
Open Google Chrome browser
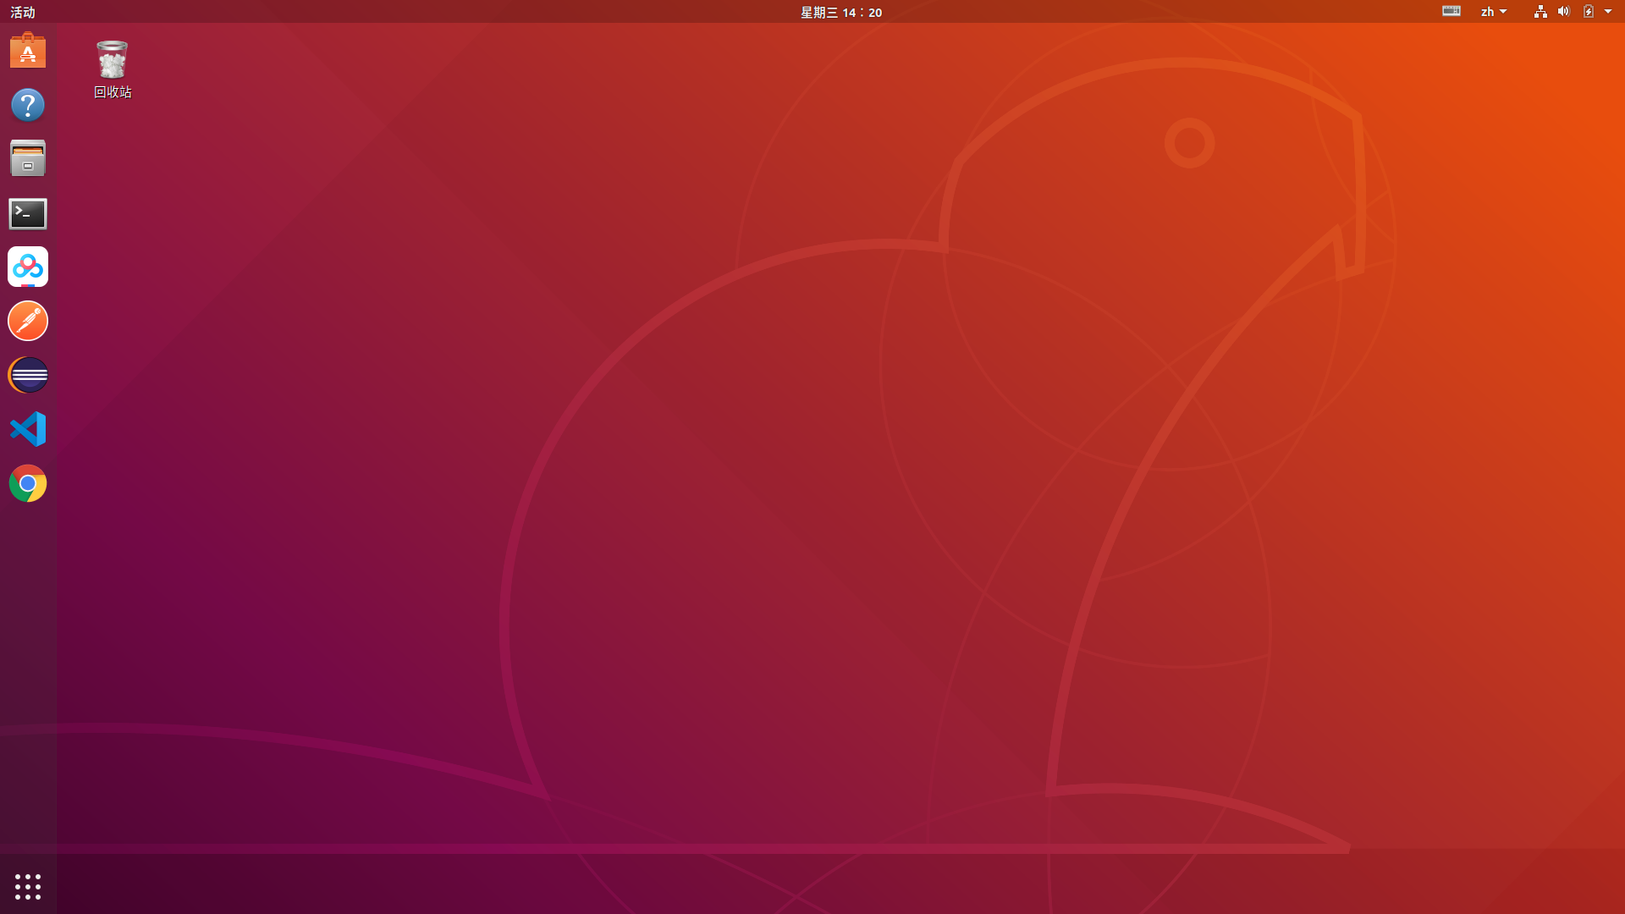pyautogui.click(x=28, y=483)
